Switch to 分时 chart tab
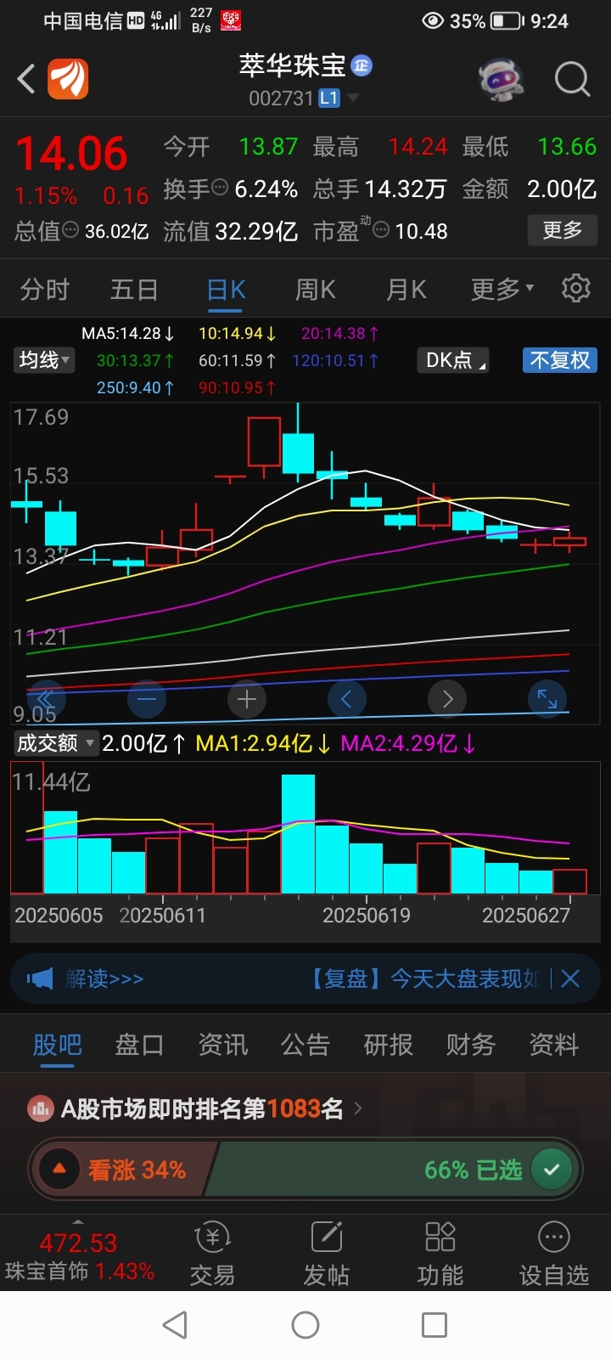The height and width of the screenshot is (1359, 611). click(x=44, y=290)
